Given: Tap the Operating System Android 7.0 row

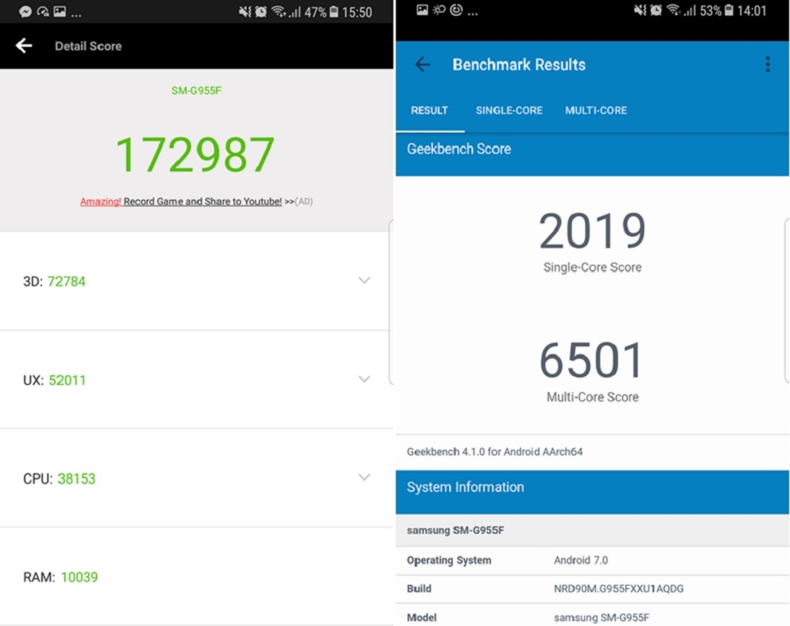Looking at the screenshot, I should (592, 560).
